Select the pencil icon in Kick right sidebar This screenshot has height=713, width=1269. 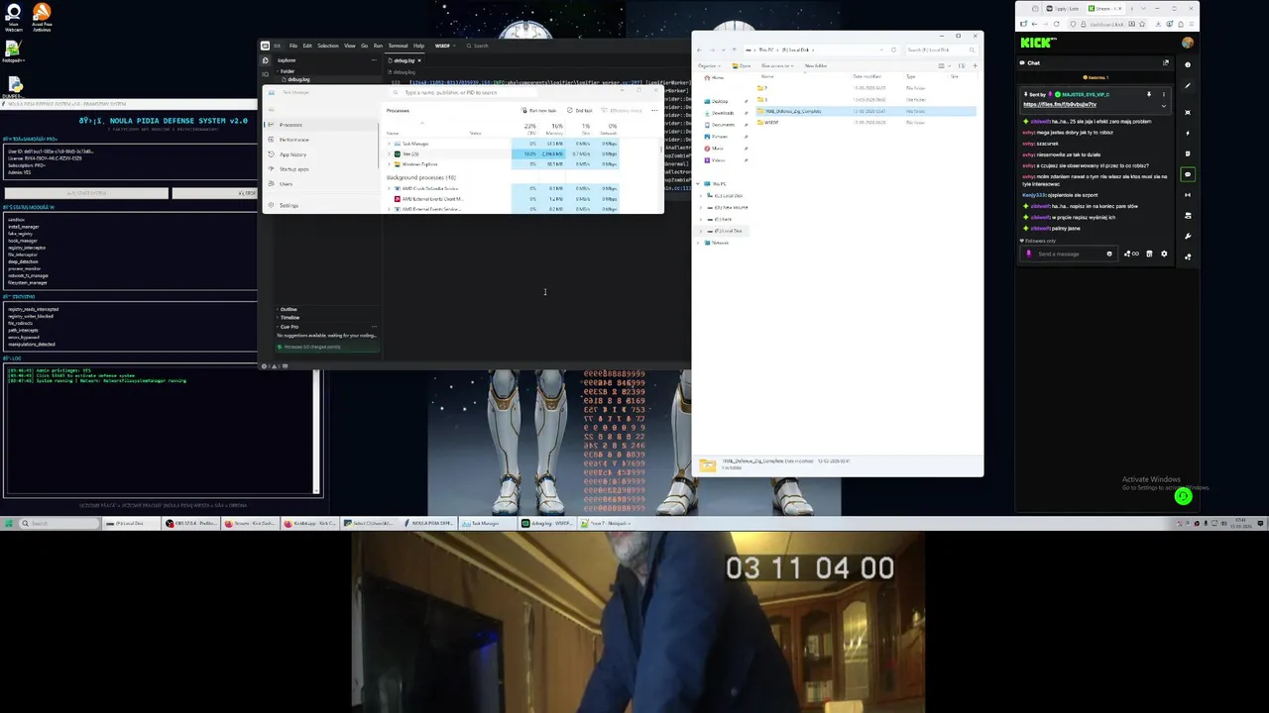point(1188,86)
